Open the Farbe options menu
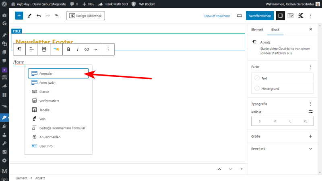This screenshot has width=322, height=181. coord(310,66)
